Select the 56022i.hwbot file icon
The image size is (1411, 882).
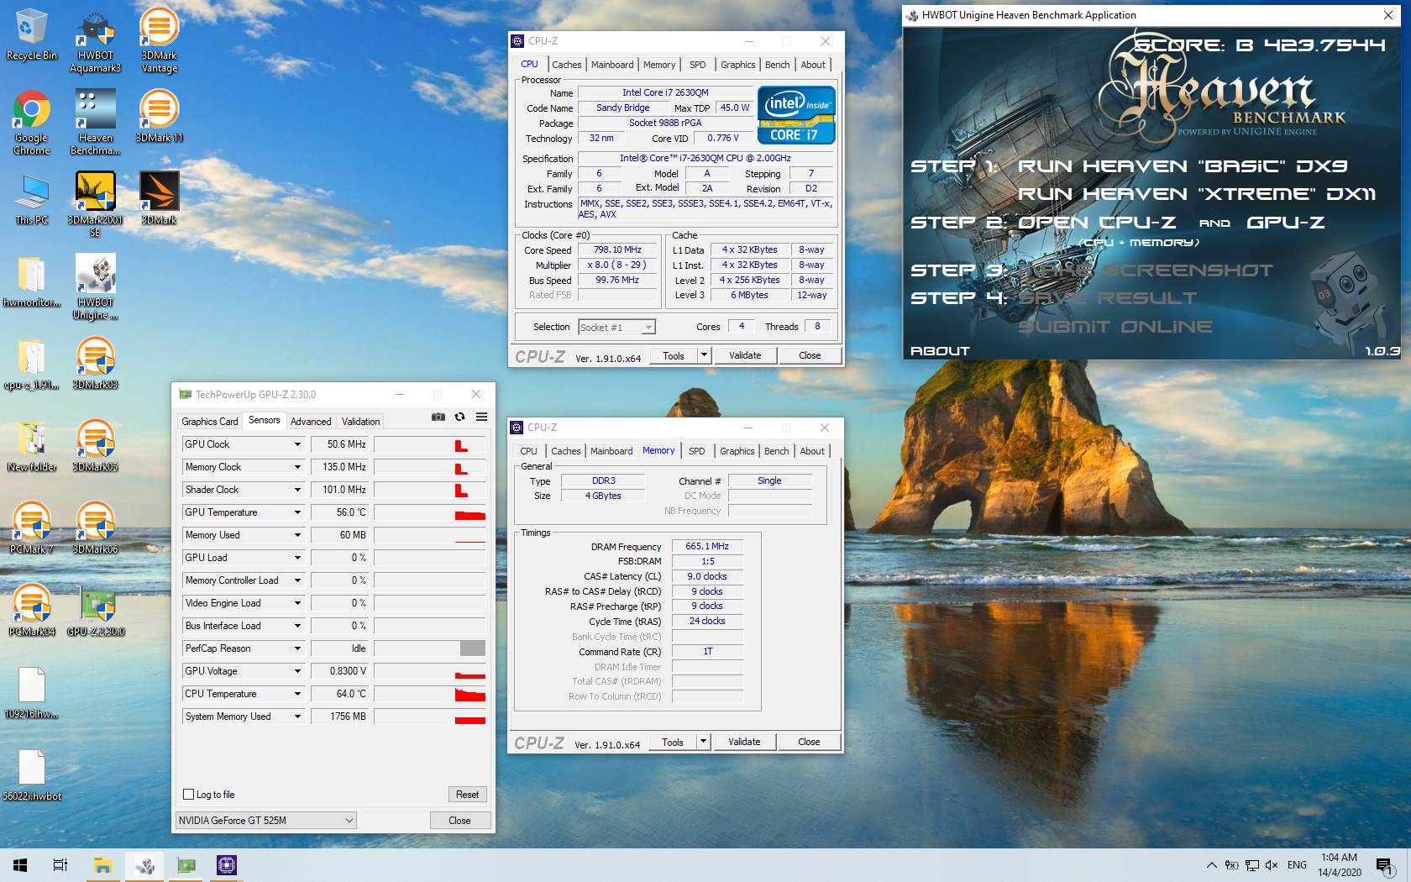coord(31,775)
